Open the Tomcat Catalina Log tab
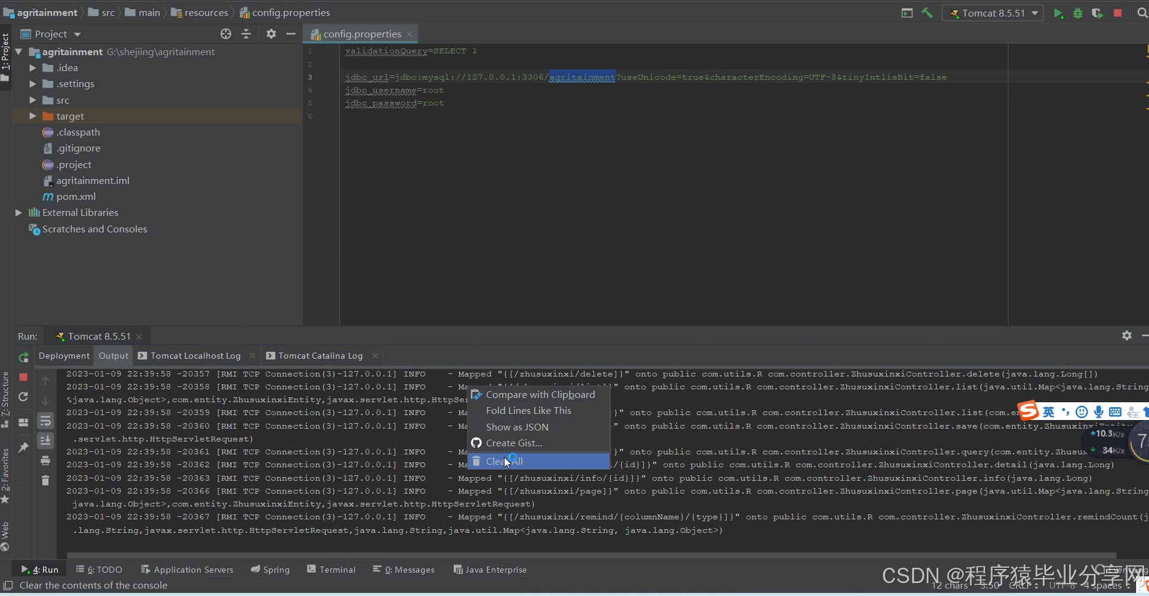Image resolution: width=1149 pixels, height=596 pixels. click(x=320, y=356)
